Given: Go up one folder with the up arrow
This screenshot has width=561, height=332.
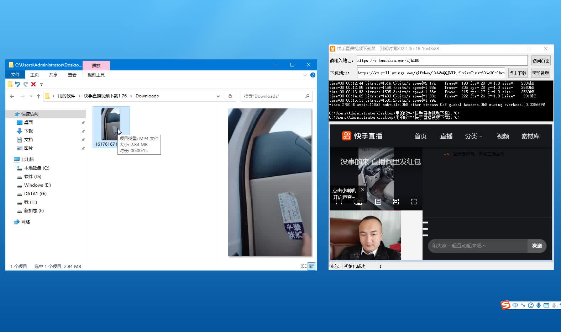Looking at the screenshot, I should pyautogui.click(x=38, y=96).
